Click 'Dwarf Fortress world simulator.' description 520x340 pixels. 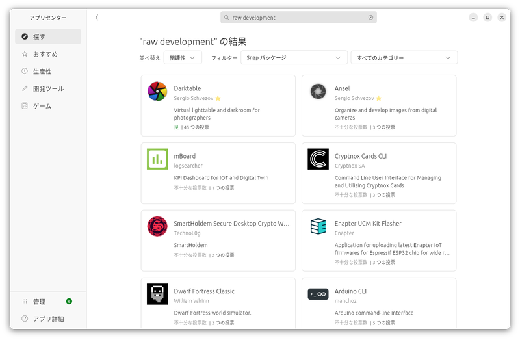(x=213, y=313)
